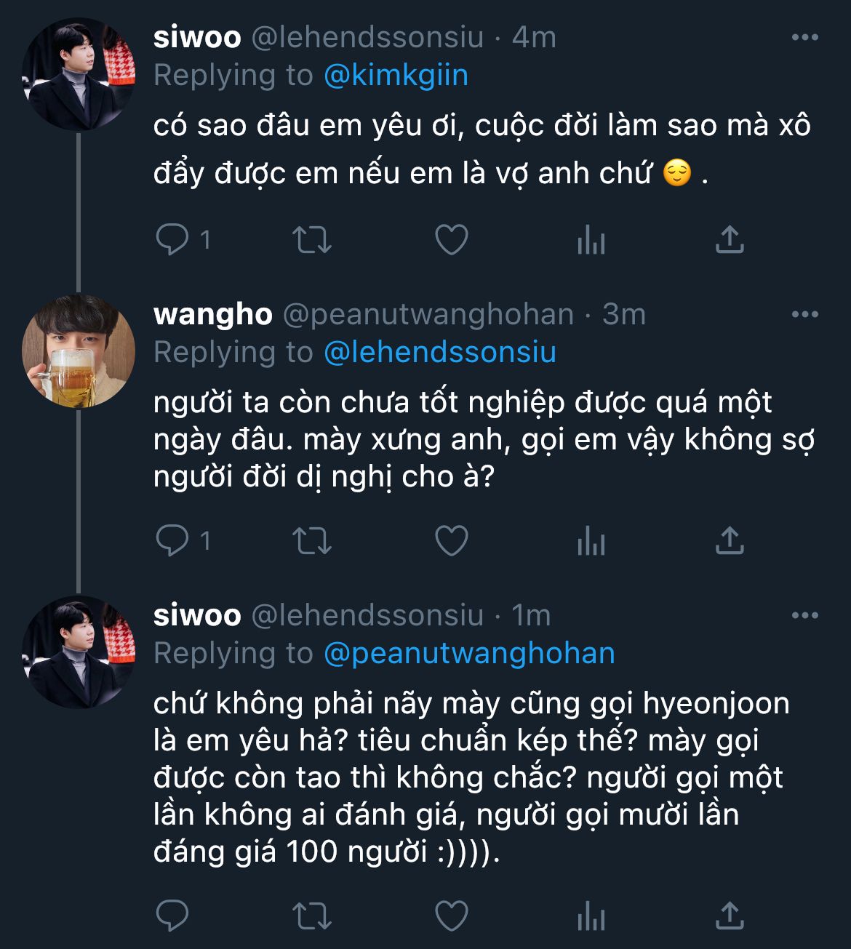Share wangho's tweet
The width and height of the screenshot is (851, 949).
click(x=730, y=540)
